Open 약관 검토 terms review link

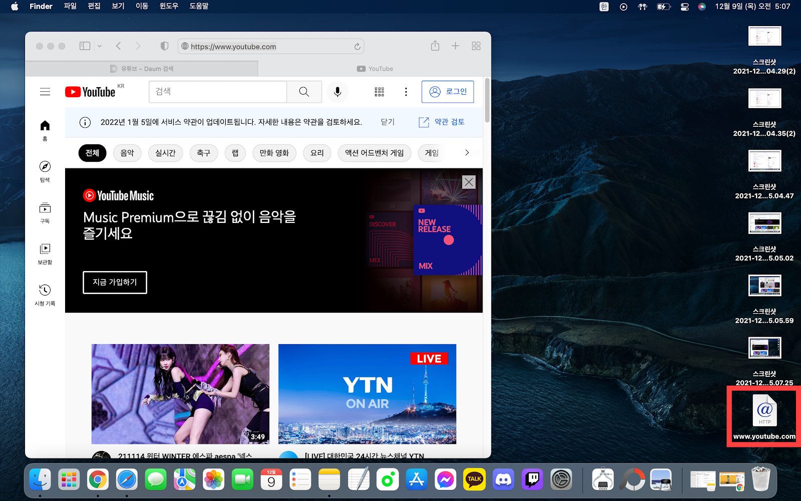[442, 122]
